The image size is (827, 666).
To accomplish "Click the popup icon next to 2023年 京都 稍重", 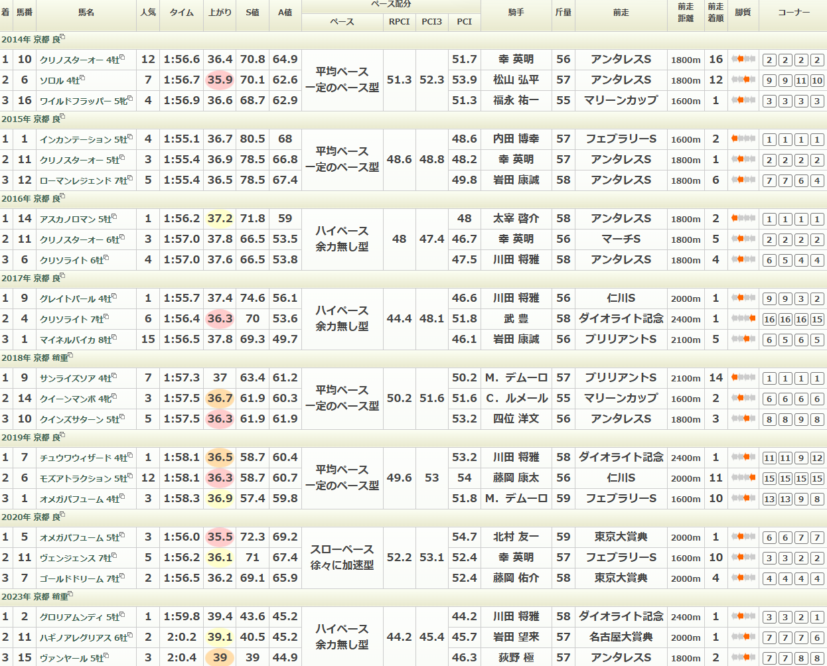I will 72,595.
